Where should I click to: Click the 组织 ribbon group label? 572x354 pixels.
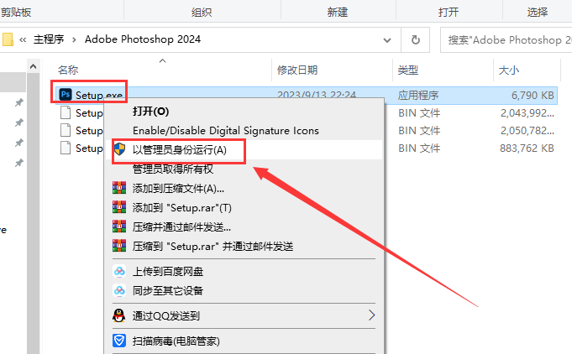click(x=202, y=12)
